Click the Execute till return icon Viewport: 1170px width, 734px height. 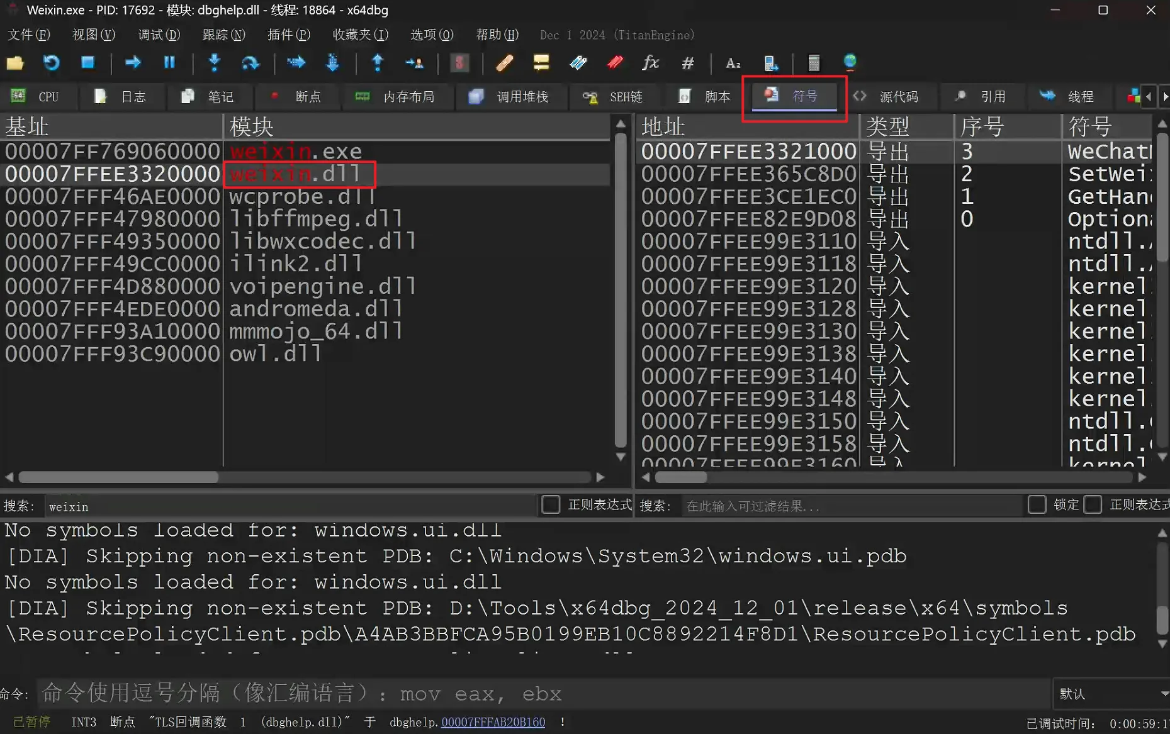[x=378, y=62]
